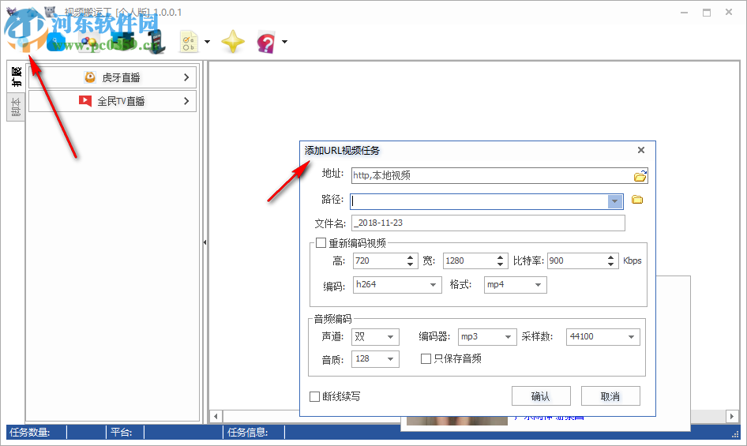This screenshot has width=747, height=446.
Task: Click the 任务数量: status bar label
Action: point(30,432)
